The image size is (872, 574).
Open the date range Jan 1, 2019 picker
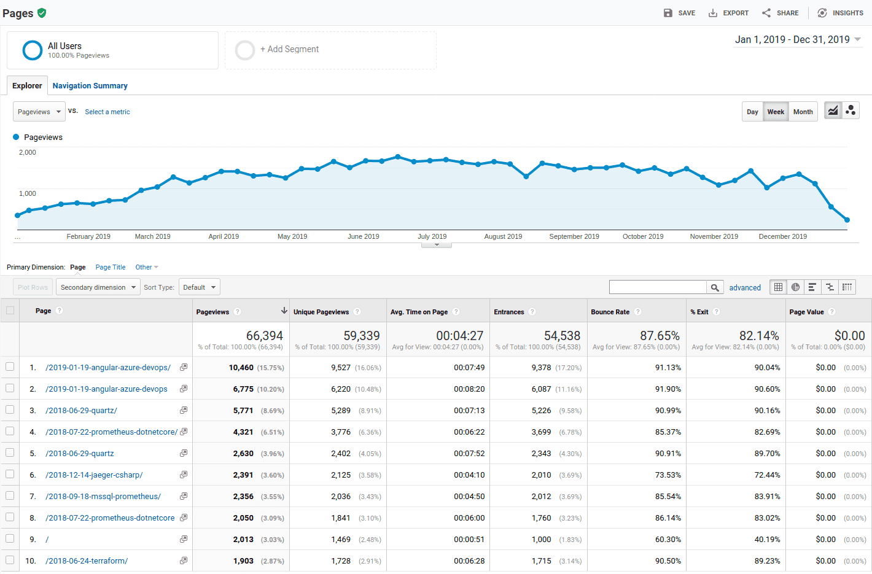pos(798,39)
